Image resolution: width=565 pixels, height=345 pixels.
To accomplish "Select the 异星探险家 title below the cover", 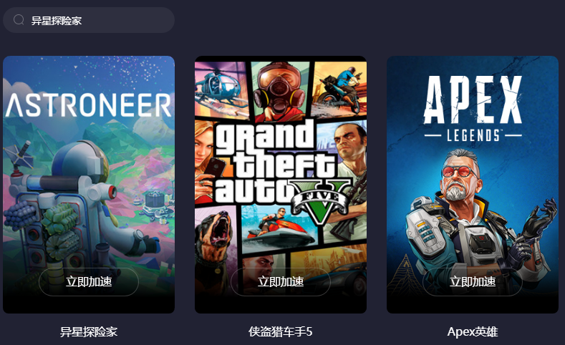I will [89, 331].
